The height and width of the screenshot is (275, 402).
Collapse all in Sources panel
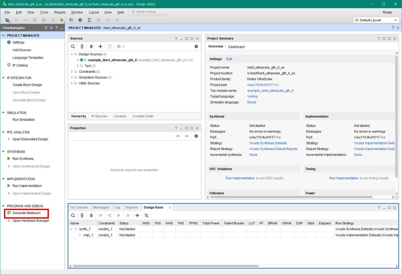coord(82,47)
